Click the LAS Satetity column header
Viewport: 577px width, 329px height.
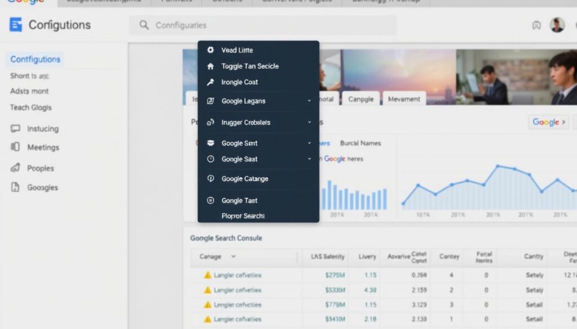click(x=327, y=256)
